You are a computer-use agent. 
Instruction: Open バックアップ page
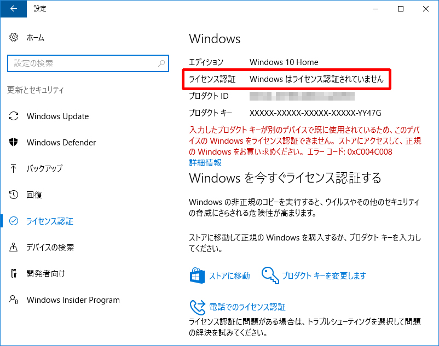coord(44,168)
